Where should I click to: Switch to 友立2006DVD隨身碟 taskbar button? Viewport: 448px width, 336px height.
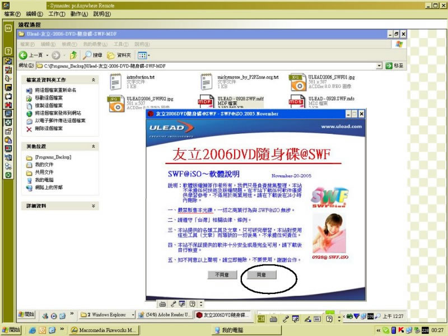coord(222,315)
